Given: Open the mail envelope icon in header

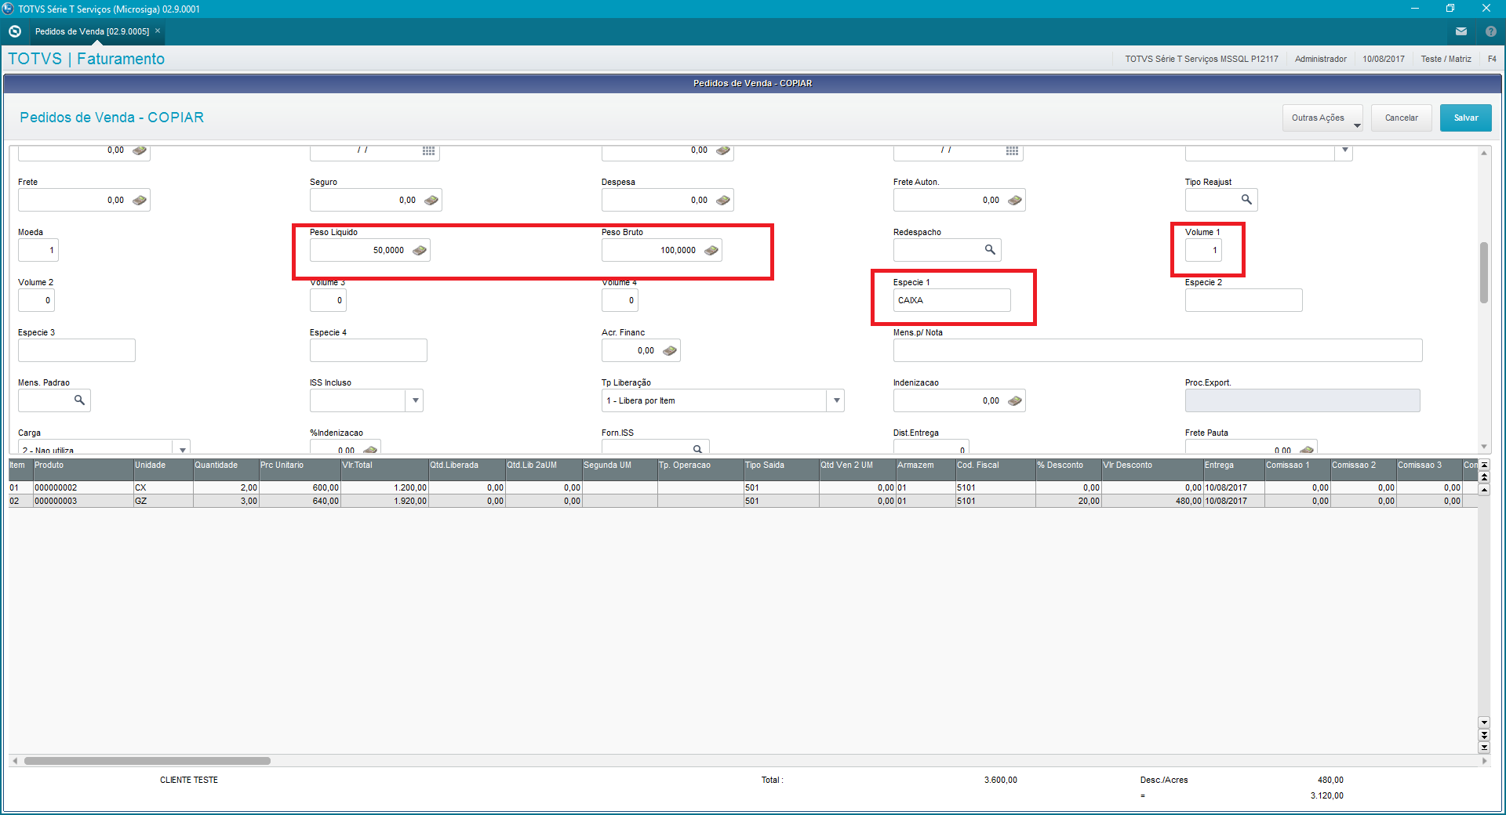Looking at the screenshot, I should click(x=1461, y=31).
